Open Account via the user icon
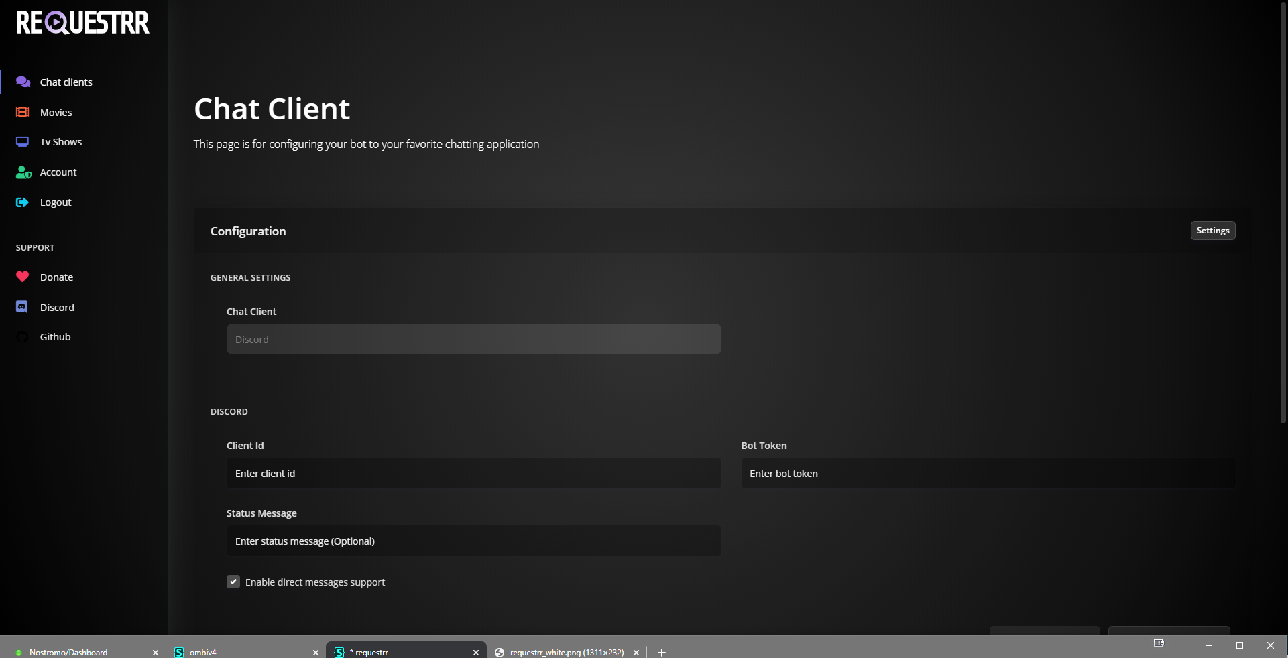The image size is (1288, 658). pos(23,172)
